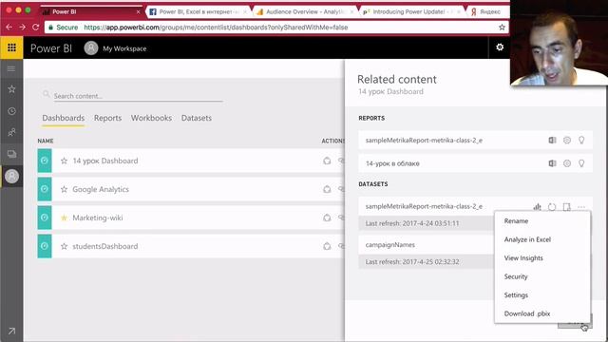
Task: Analyze in Excel icon for 14-урок в облаке
Action: pos(552,163)
